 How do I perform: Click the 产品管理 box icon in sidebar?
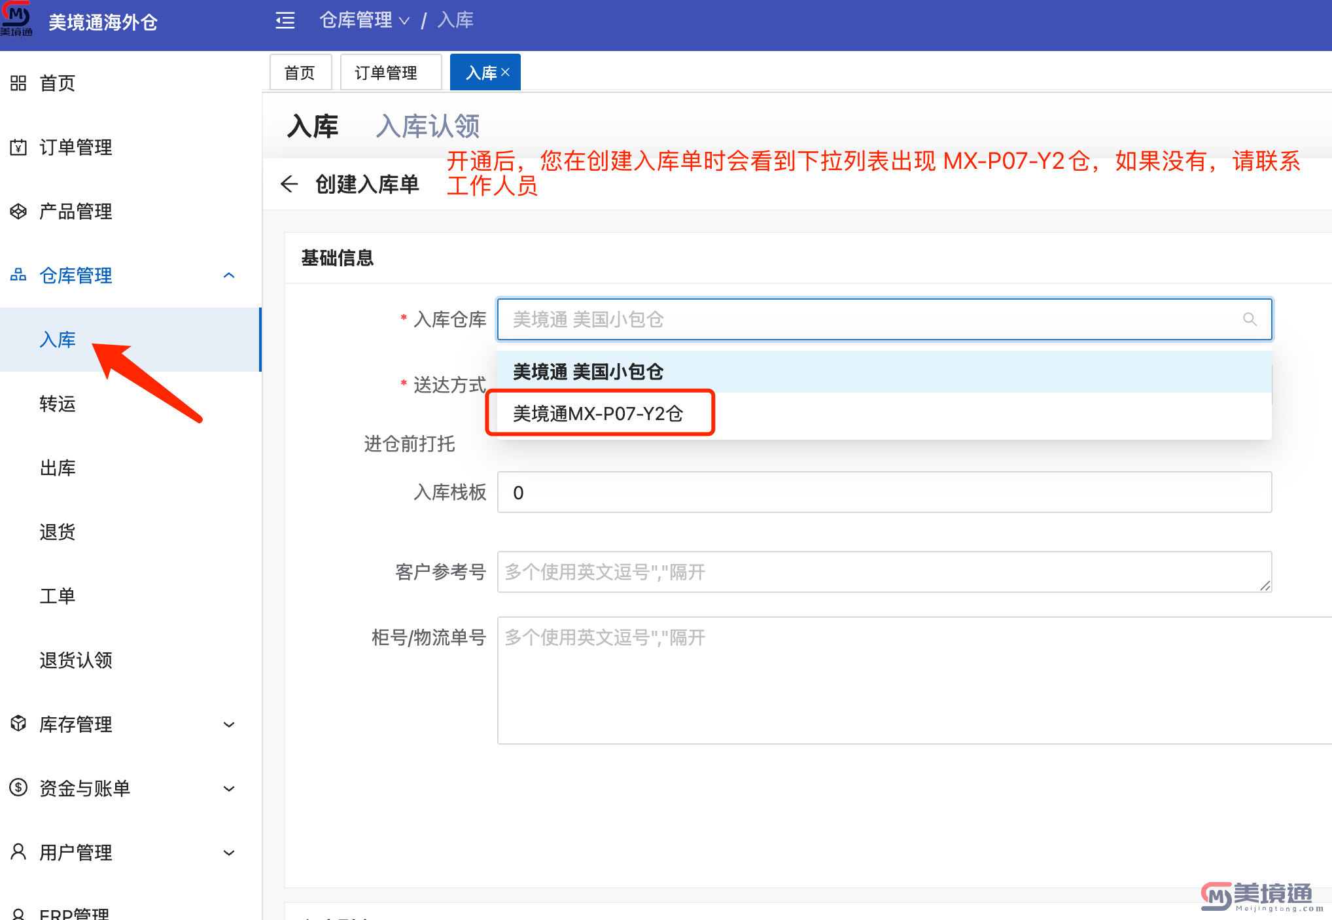(18, 211)
